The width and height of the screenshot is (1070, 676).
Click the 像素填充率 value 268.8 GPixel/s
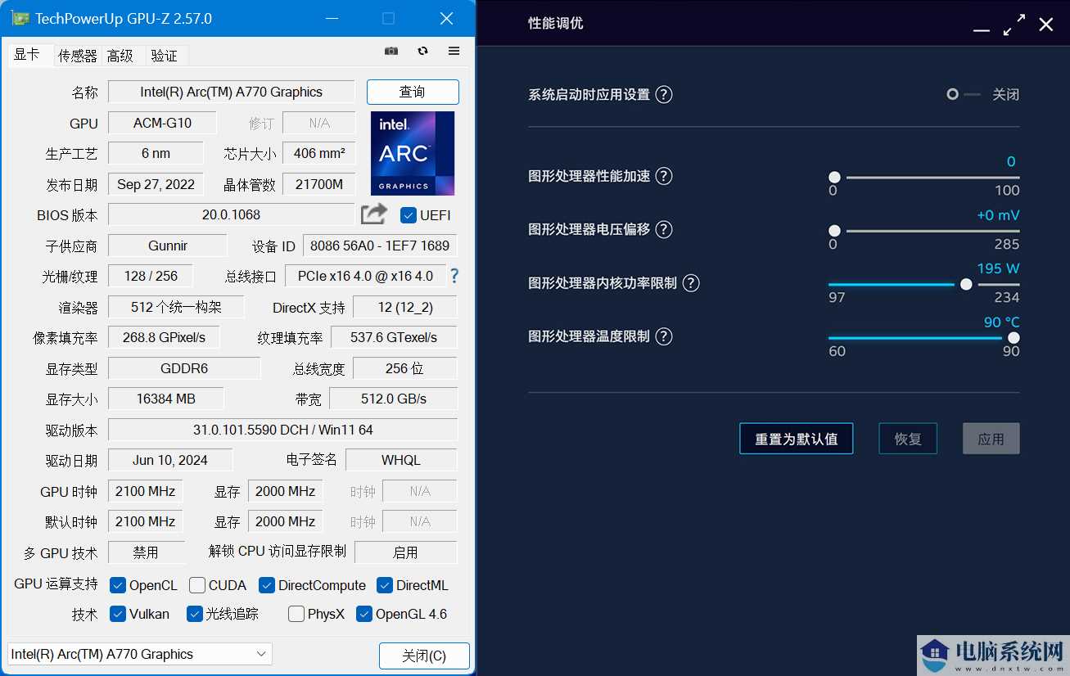164,337
